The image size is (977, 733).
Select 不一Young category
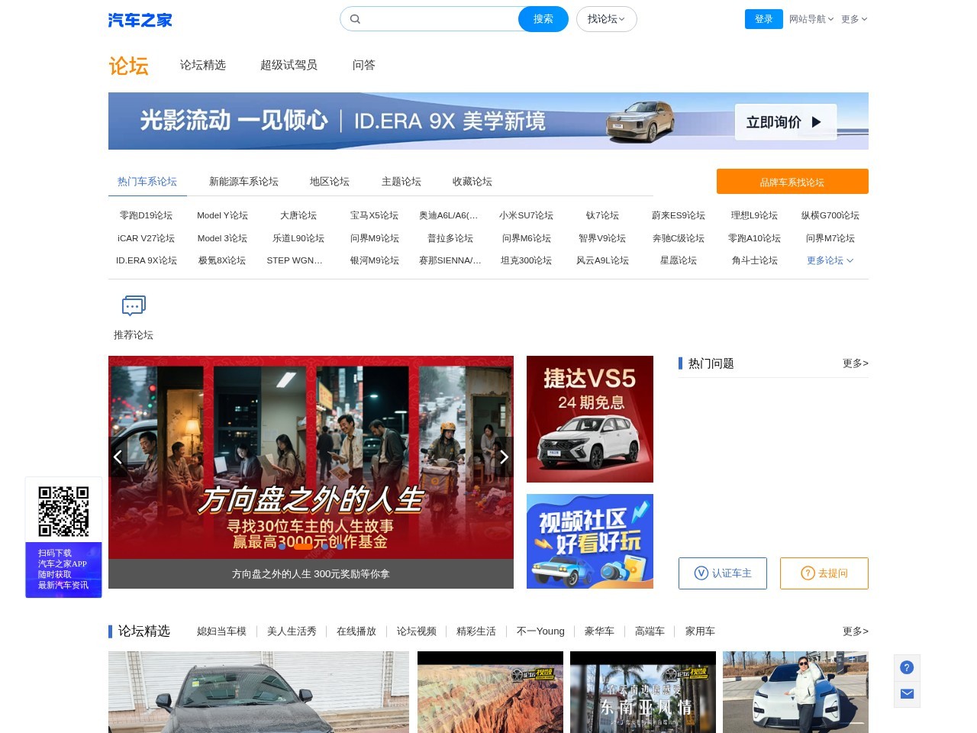(540, 631)
